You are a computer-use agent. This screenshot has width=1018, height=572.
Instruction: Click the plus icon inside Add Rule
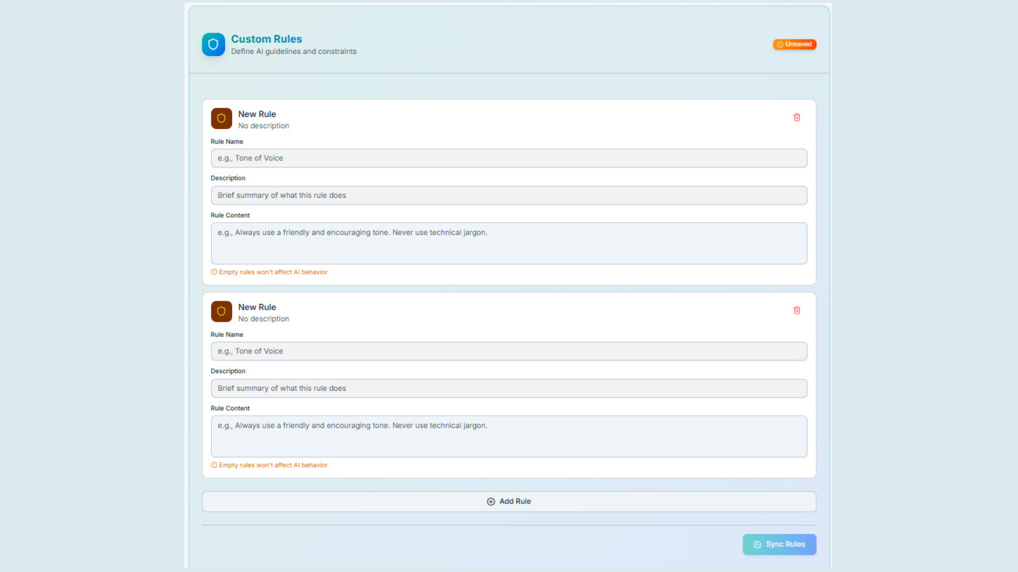tap(491, 501)
